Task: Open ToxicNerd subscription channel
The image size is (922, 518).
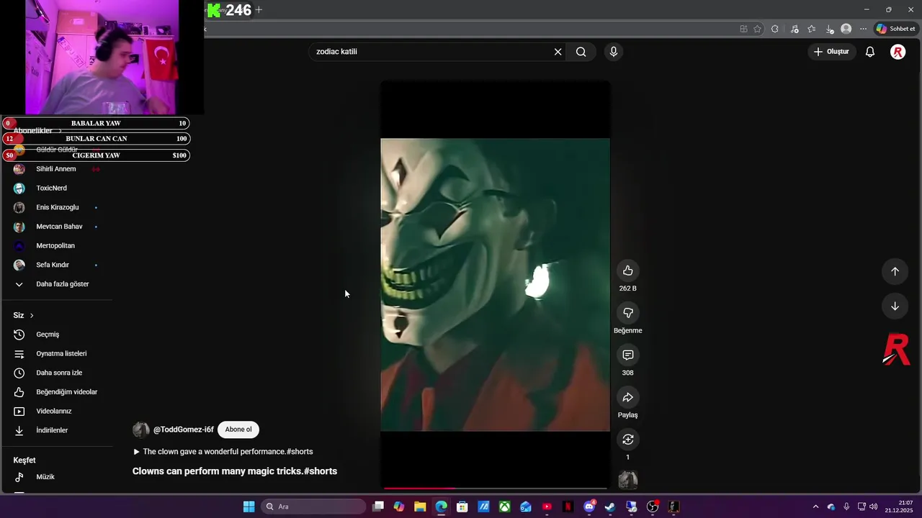Action: pos(56,188)
